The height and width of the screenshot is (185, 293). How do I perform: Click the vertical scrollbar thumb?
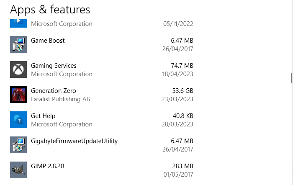pyautogui.click(x=291, y=78)
